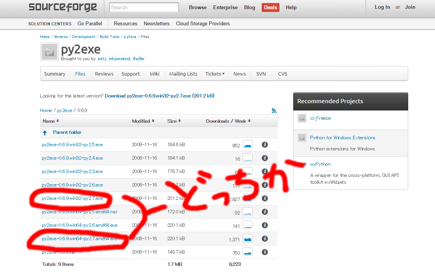View info for py2exe-0.6.9.win64-py2.7.amd64.exe

pyautogui.click(x=265, y=238)
